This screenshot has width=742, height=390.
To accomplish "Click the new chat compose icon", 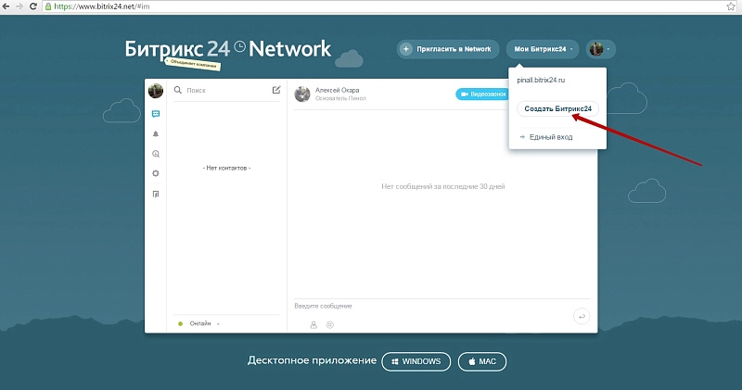I will pos(275,91).
